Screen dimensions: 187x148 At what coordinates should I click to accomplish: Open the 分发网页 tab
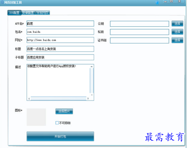click(43, 13)
